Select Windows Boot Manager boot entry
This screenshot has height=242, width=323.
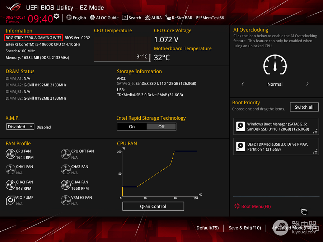pyautogui.click(x=276, y=127)
